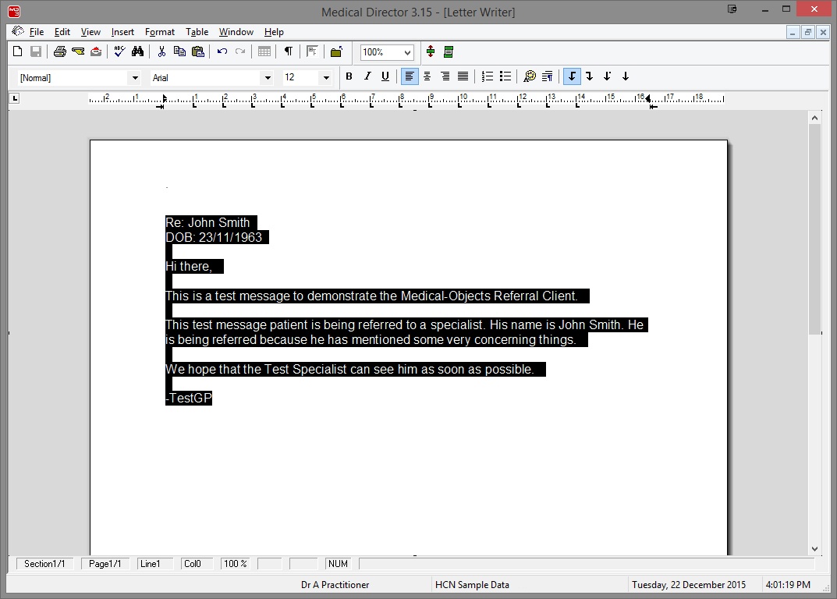Open the Table menu
Screen dimensions: 837x599
coord(197,32)
